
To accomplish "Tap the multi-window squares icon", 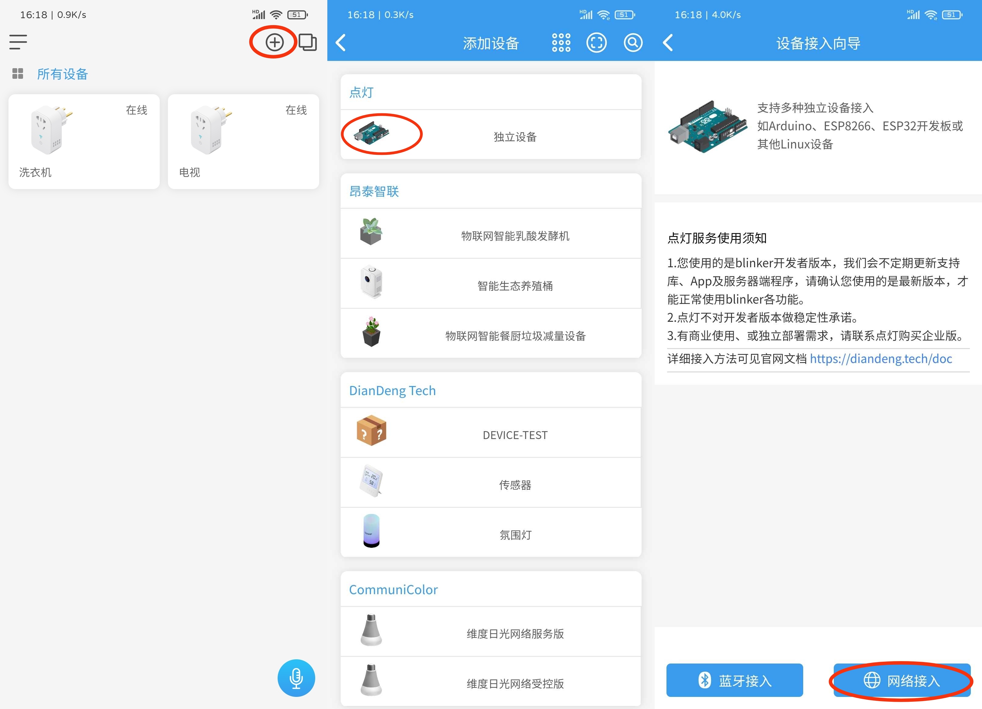I will 308,42.
